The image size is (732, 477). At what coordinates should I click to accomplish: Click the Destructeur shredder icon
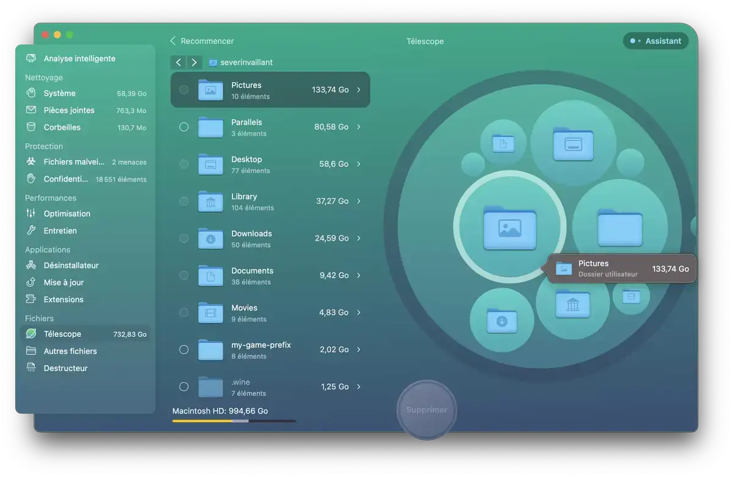pos(31,368)
